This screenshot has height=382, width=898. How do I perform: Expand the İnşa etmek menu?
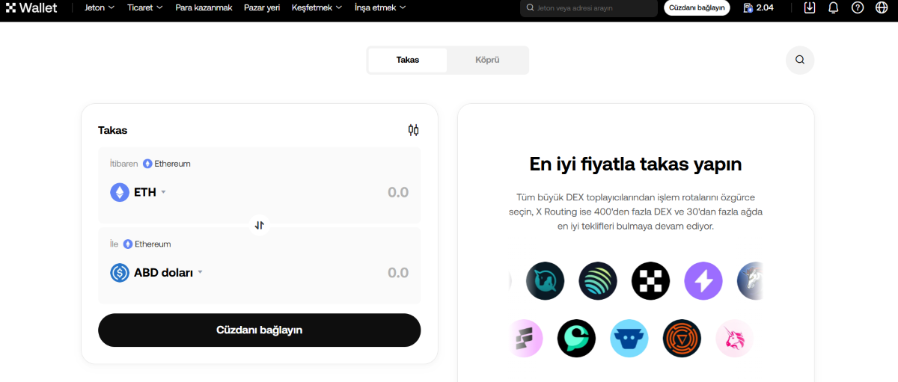coord(381,7)
